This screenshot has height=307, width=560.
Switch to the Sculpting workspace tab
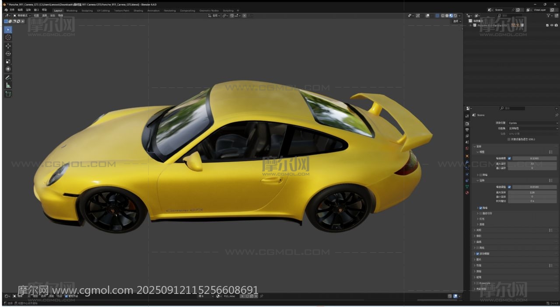tap(87, 10)
